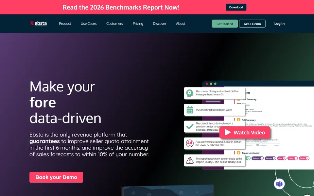314x196 pixels.
Task: Select the Target topic tag
Action: pos(304,158)
